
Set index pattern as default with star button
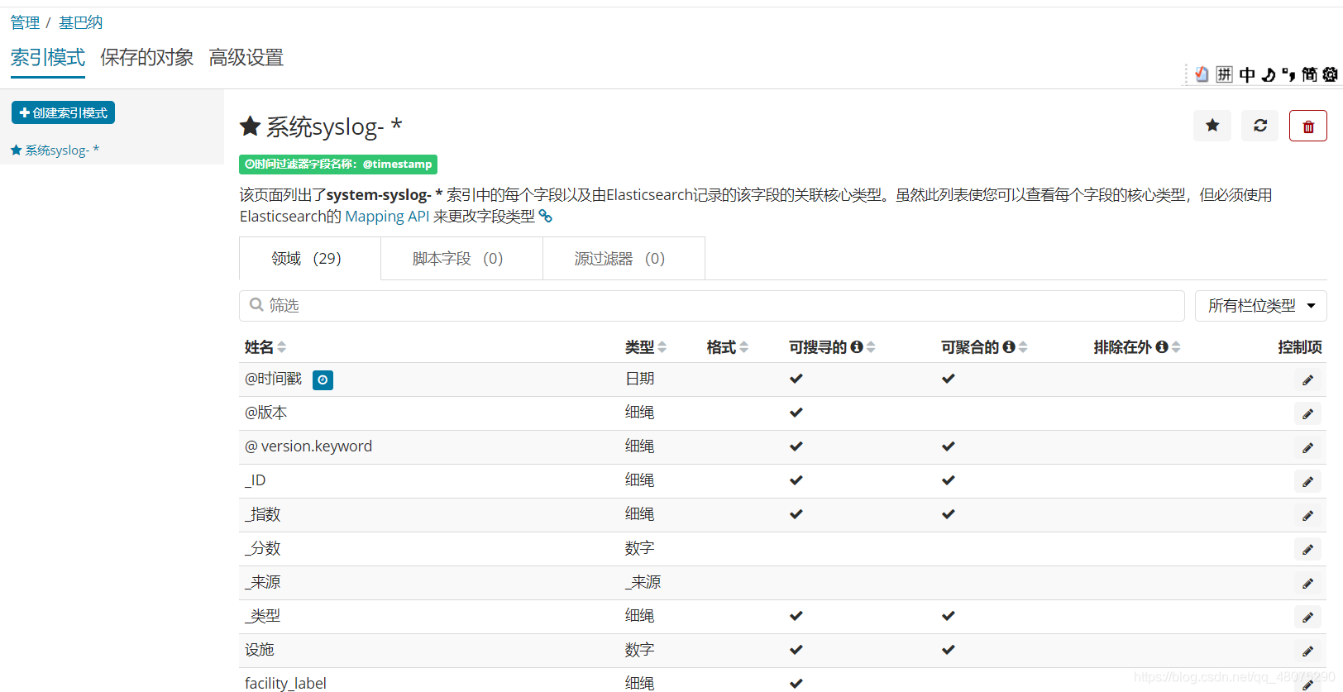1212,126
